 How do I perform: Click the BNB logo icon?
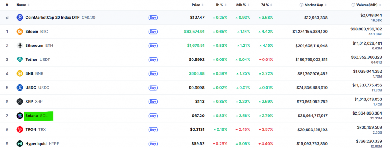pyautogui.click(x=20, y=73)
